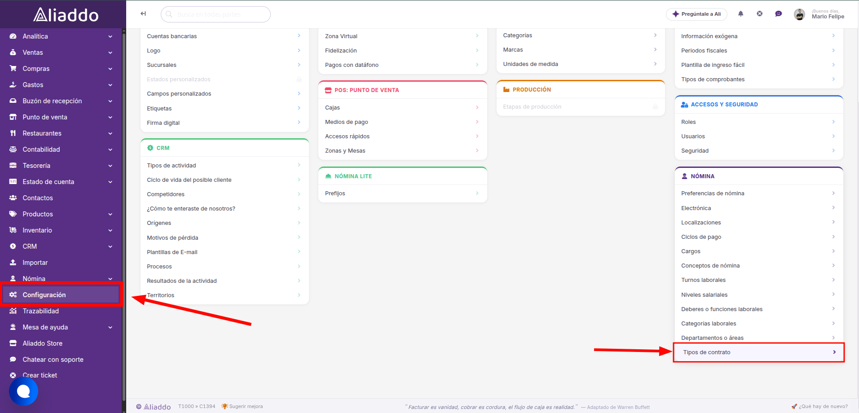Open Estado de cuenta menu
This screenshot has height=413, width=859.
(x=61, y=182)
